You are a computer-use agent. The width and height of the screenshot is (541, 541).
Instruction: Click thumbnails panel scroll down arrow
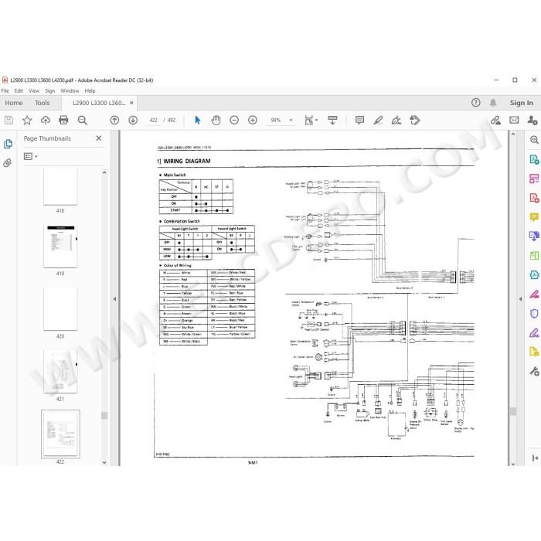coord(104,462)
